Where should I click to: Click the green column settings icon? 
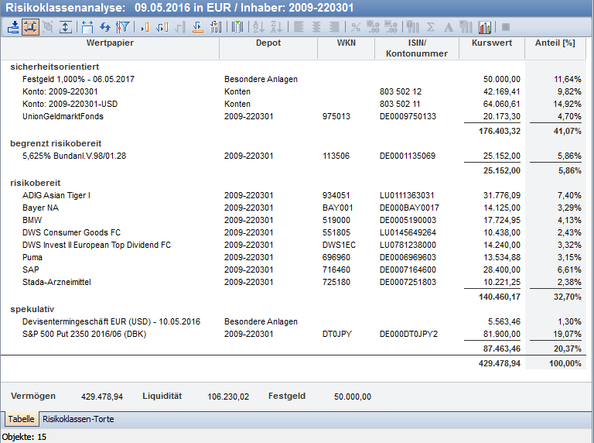(237, 27)
